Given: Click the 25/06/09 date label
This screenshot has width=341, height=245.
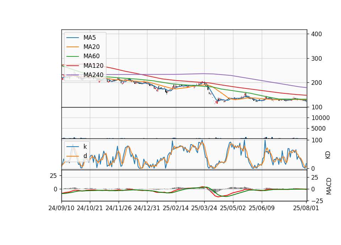Looking at the screenshot, I should click(262, 208).
